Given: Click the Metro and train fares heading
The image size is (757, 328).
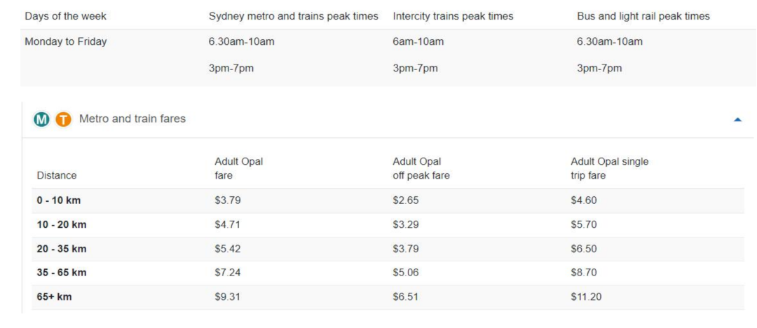Looking at the screenshot, I should [132, 118].
